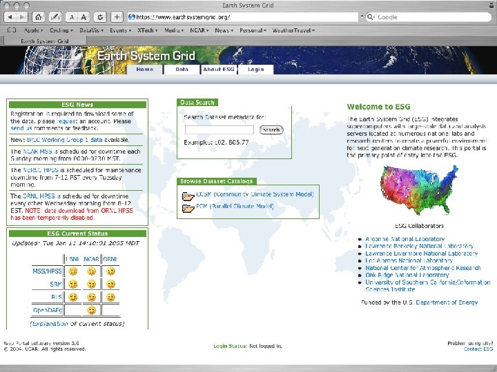Click LBNL MSS/HPSS status smiley
The image size is (497, 372).
(x=73, y=271)
